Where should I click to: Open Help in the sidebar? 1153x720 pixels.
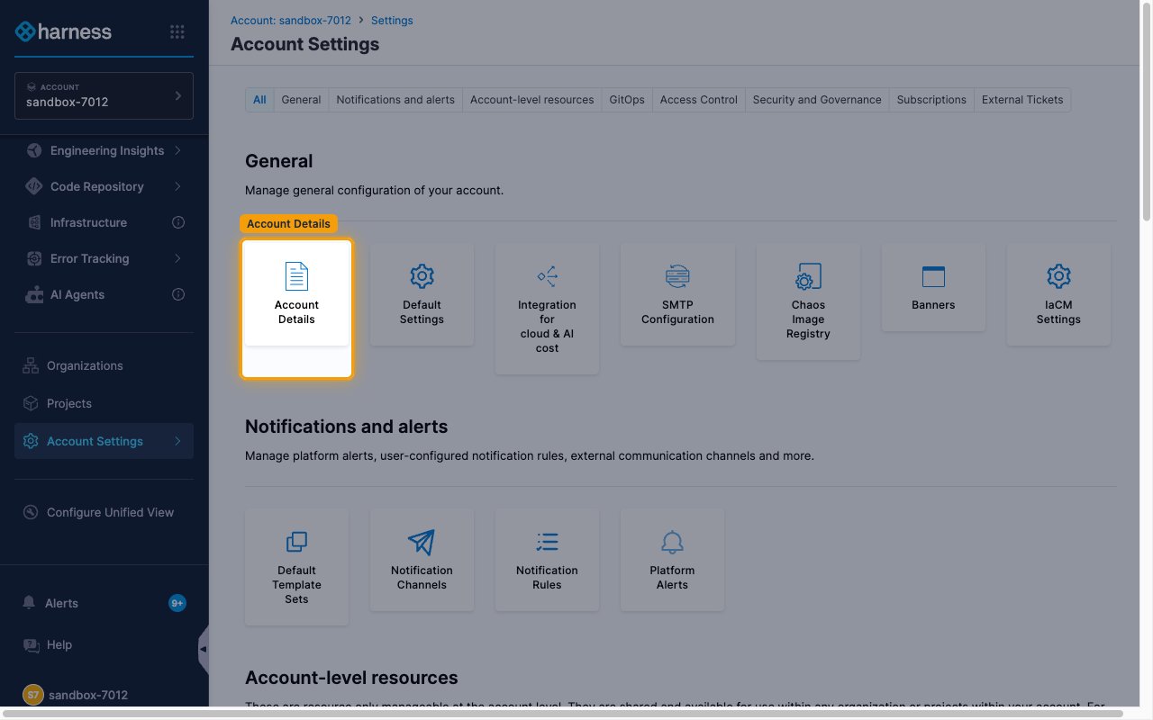104,644
